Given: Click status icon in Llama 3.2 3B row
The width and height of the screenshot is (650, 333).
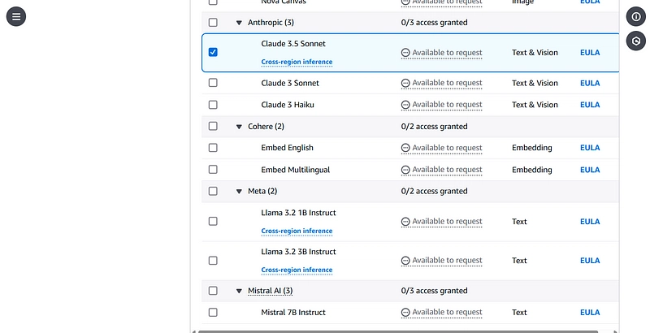Looking at the screenshot, I should pyautogui.click(x=405, y=261).
